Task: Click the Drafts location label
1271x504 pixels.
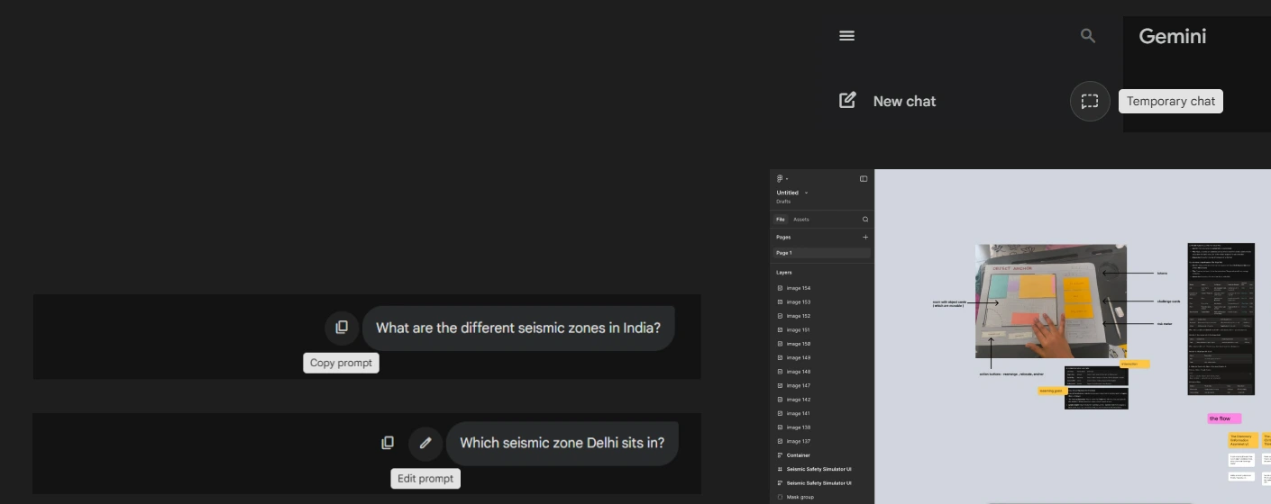Action: pyautogui.click(x=783, y=202)
